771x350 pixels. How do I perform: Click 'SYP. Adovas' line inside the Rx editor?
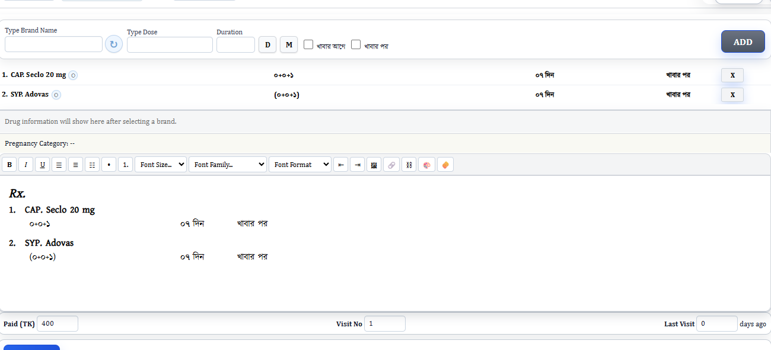(x=49, y=243)
